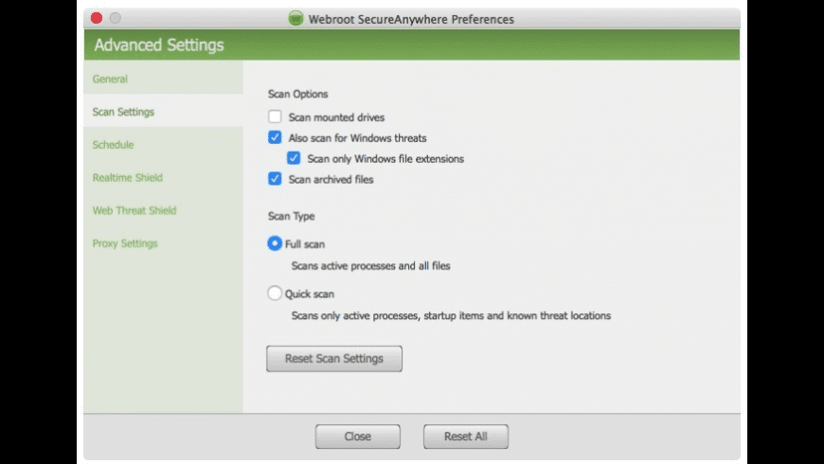Switch to the Schedule tab
The image size is (824, 464).
pos(163,145)
